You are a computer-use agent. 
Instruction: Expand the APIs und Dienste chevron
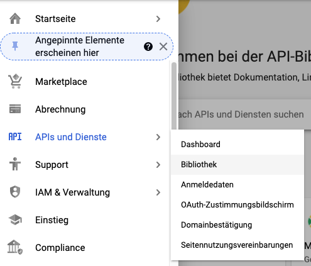point(158,137)
